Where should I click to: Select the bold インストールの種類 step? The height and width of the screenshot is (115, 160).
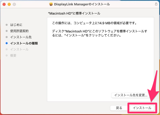24,43
